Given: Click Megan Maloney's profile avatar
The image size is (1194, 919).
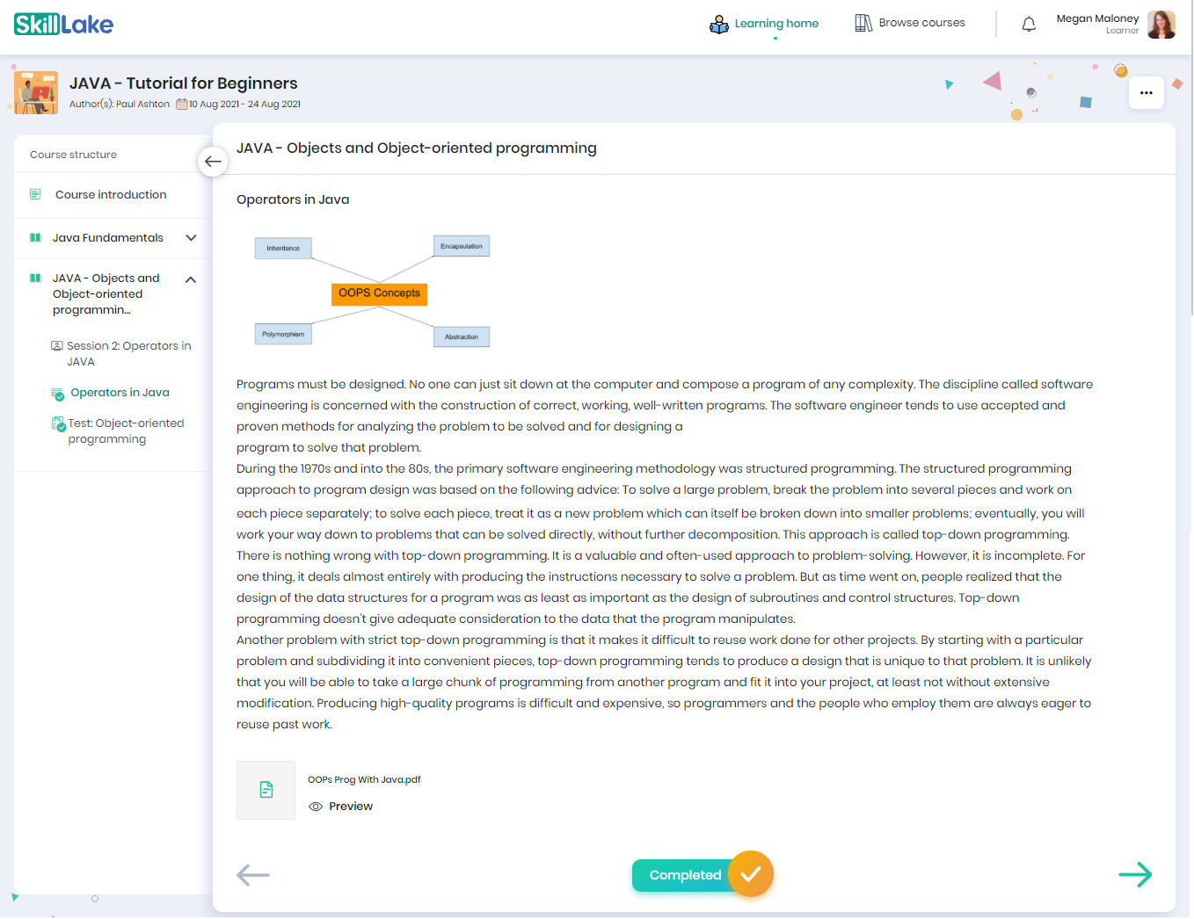Looking at the screenshot, I should (x=1161, y=24).
